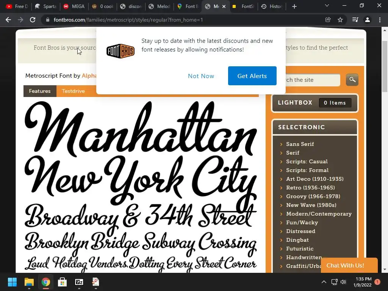
Task: Click the scrollbar down arrow
Action: click(385, 269)
